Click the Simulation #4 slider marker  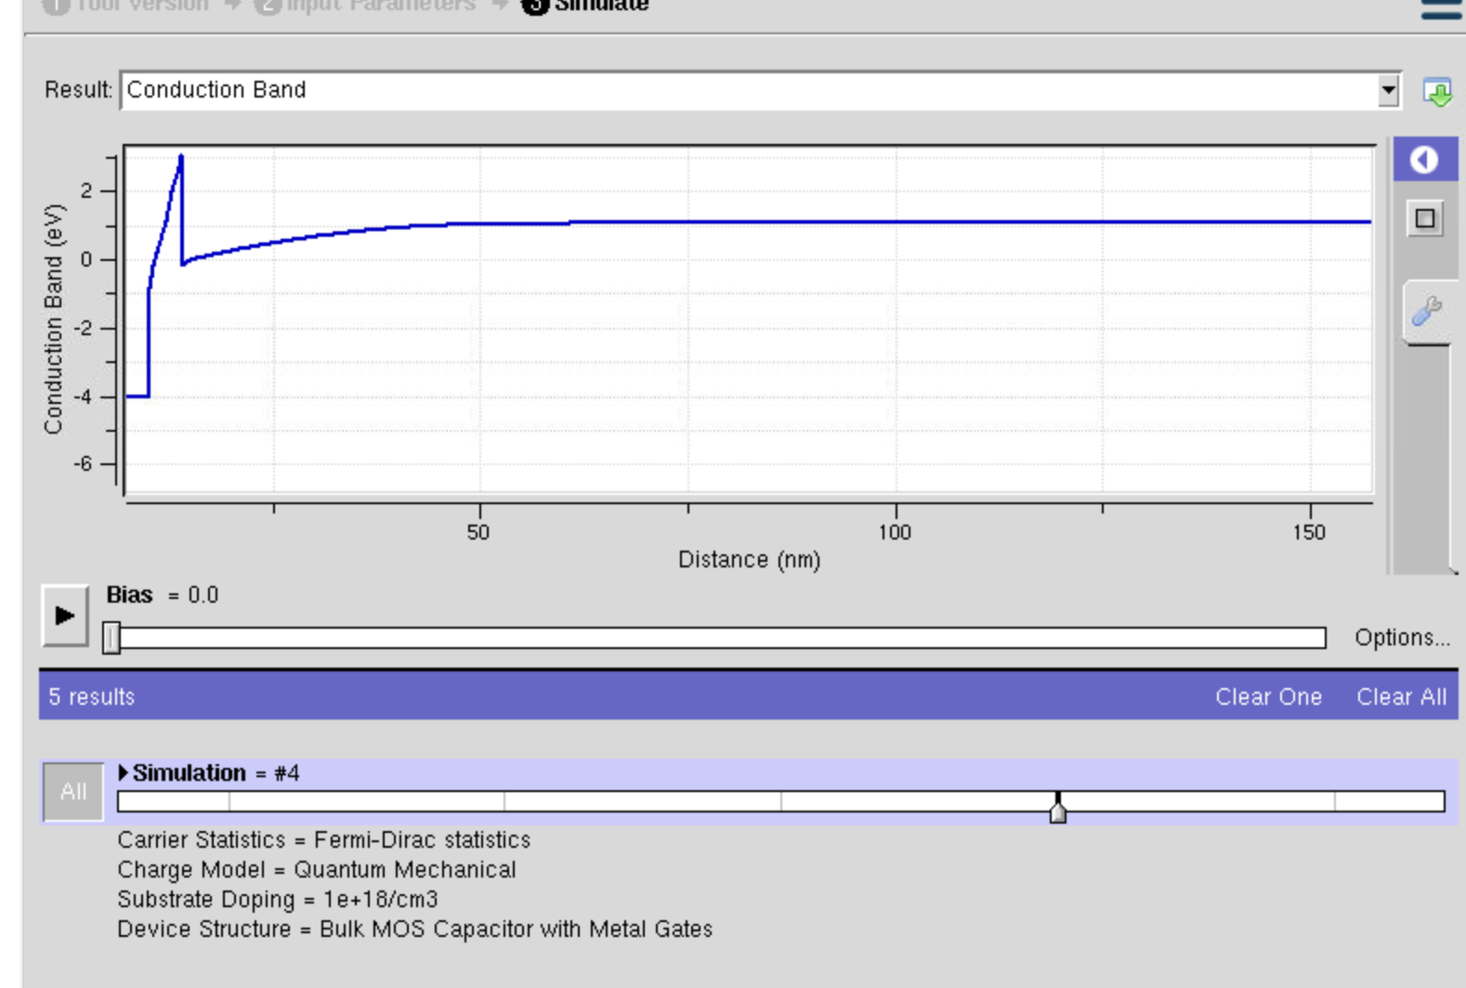(x=1057, y=808)
